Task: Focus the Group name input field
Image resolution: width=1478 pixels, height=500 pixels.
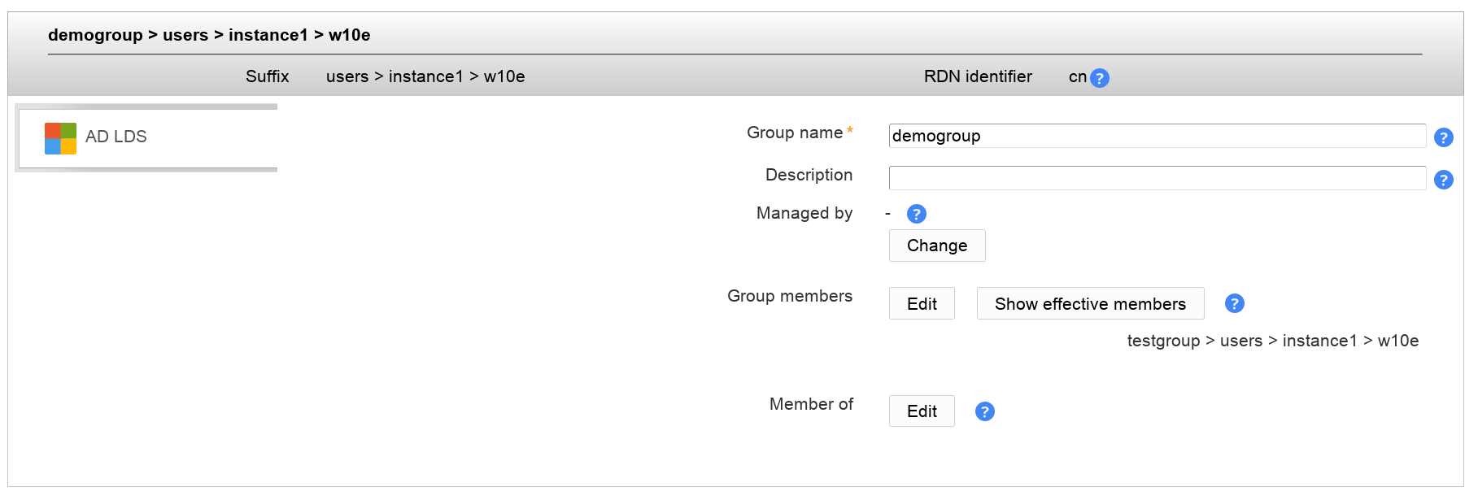Action: (x=1156, y=136)
